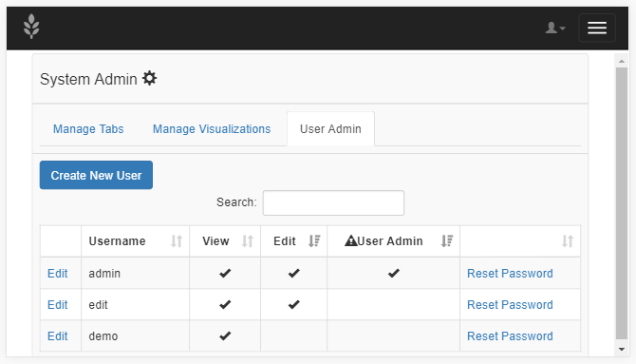Reset Password for the demo user
The height and width of the screenshot is (364, 636).
510,336
